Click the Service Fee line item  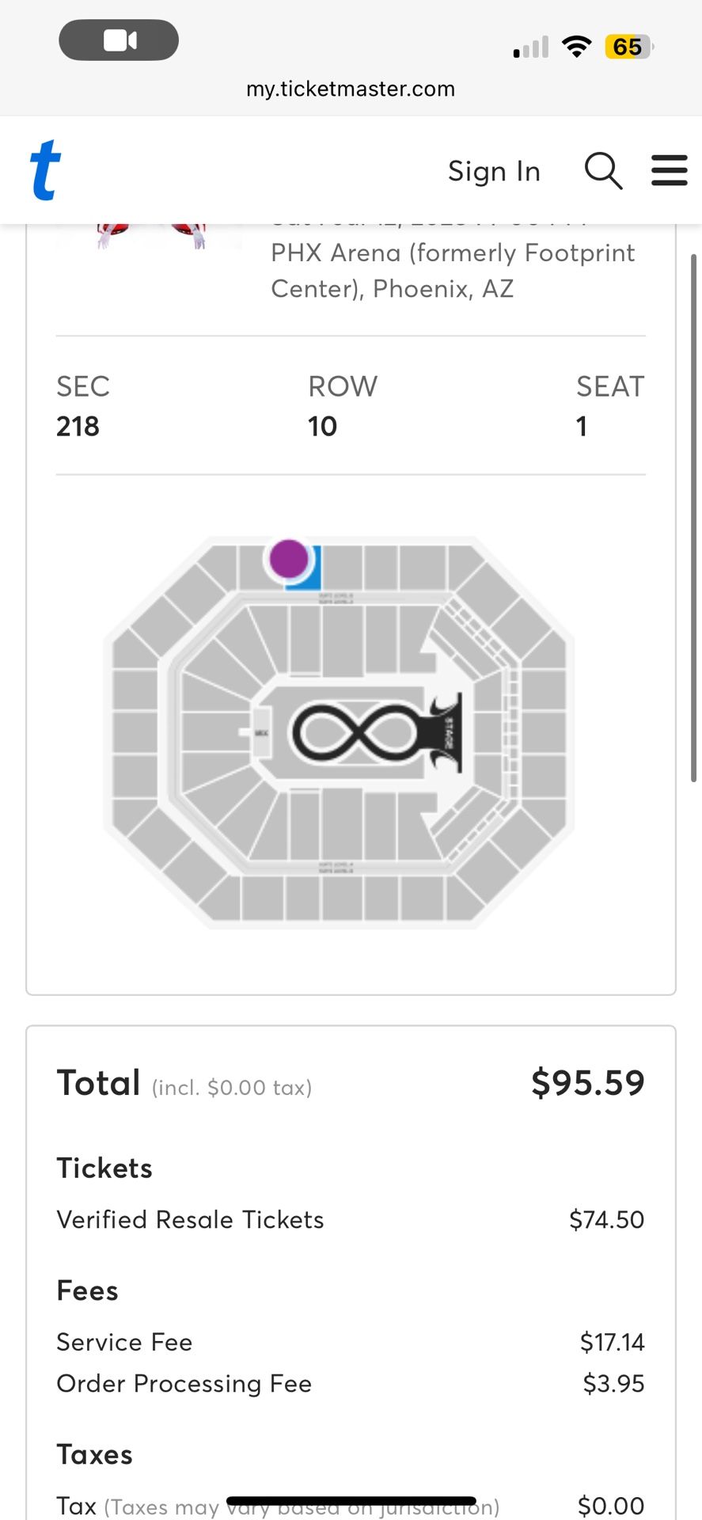[124, 1342]
